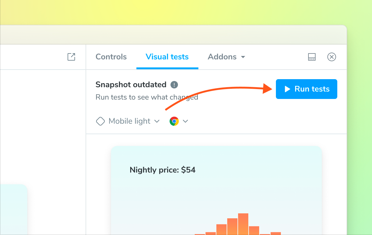Open the browser selection chevron next to Chrome

tap(185, 121)
